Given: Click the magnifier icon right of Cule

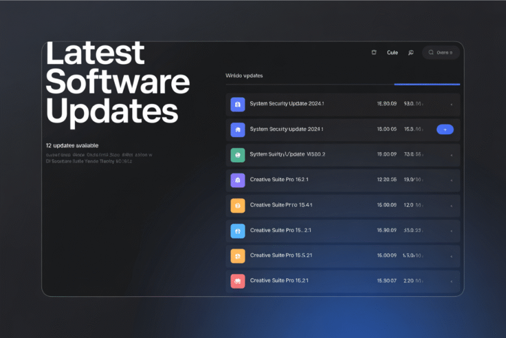Looking at the screenshot, I should click(x=411, y=52).
